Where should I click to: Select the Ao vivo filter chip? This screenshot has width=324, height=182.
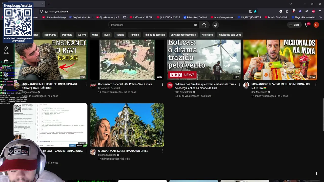point(82,35)
